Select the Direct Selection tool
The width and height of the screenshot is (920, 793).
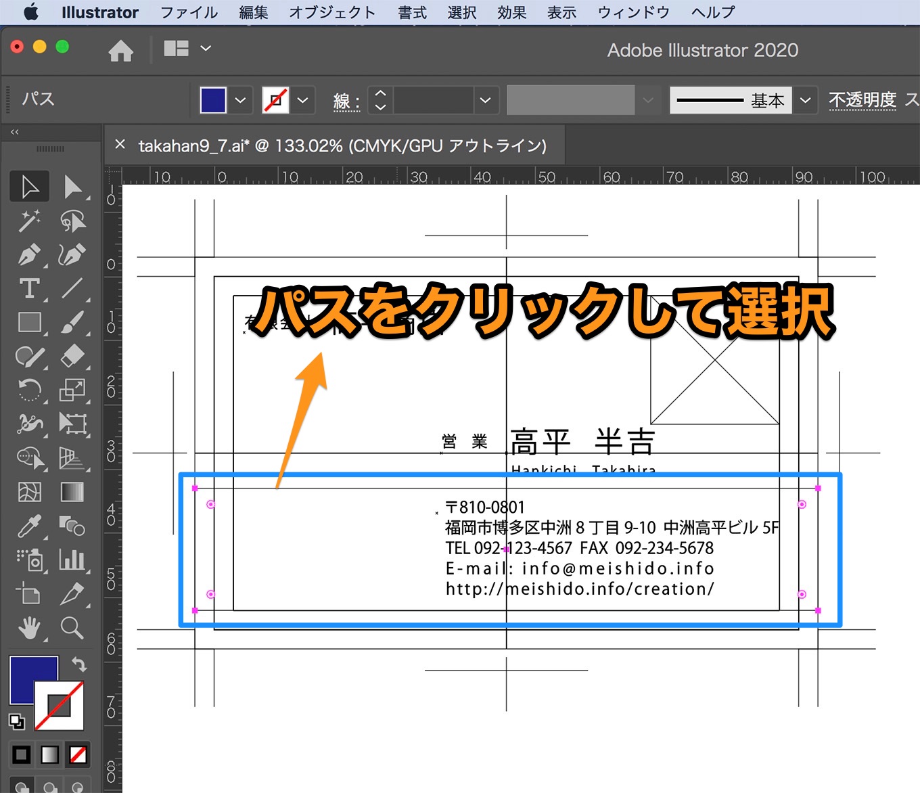pyautogui.click(x=72, y=187)
